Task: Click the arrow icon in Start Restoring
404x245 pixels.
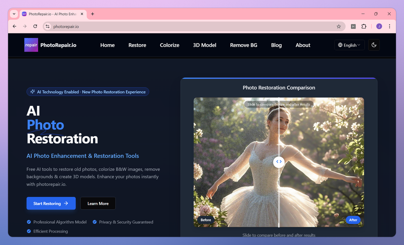Action: [66, 203]
